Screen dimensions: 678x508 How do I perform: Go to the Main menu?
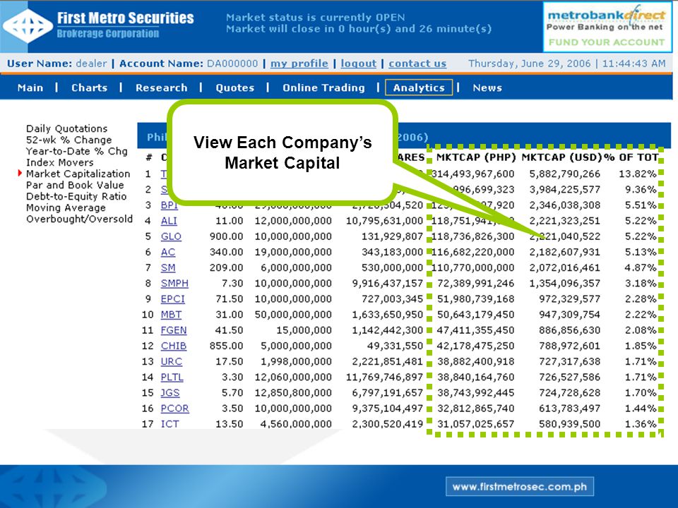pyautogui.click(x=30, y=87)
